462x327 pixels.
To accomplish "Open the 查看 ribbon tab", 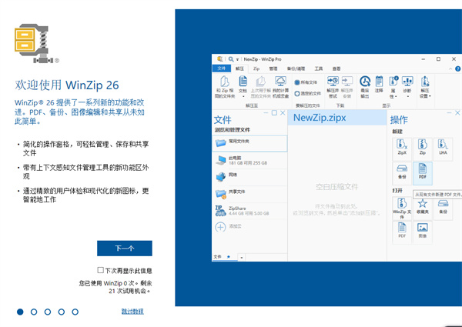I will [336, 68].
